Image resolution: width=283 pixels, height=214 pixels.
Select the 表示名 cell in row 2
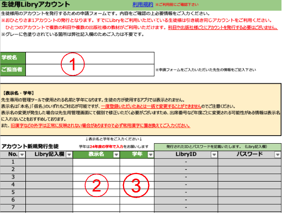(x=96, y=170)
